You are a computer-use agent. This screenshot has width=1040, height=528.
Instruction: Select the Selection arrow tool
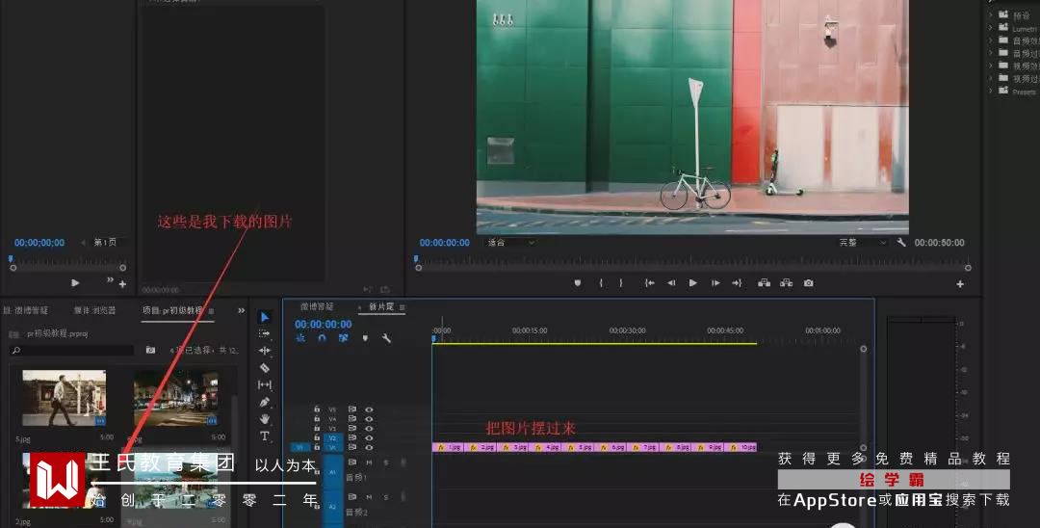(264, 317)
